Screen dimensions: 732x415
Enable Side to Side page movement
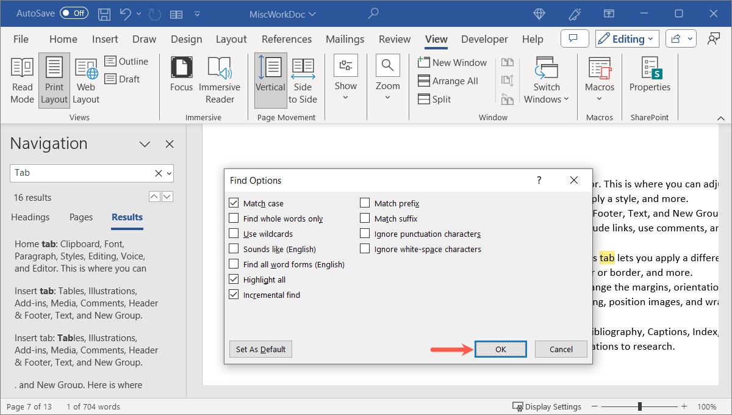[x=303, y=80]
